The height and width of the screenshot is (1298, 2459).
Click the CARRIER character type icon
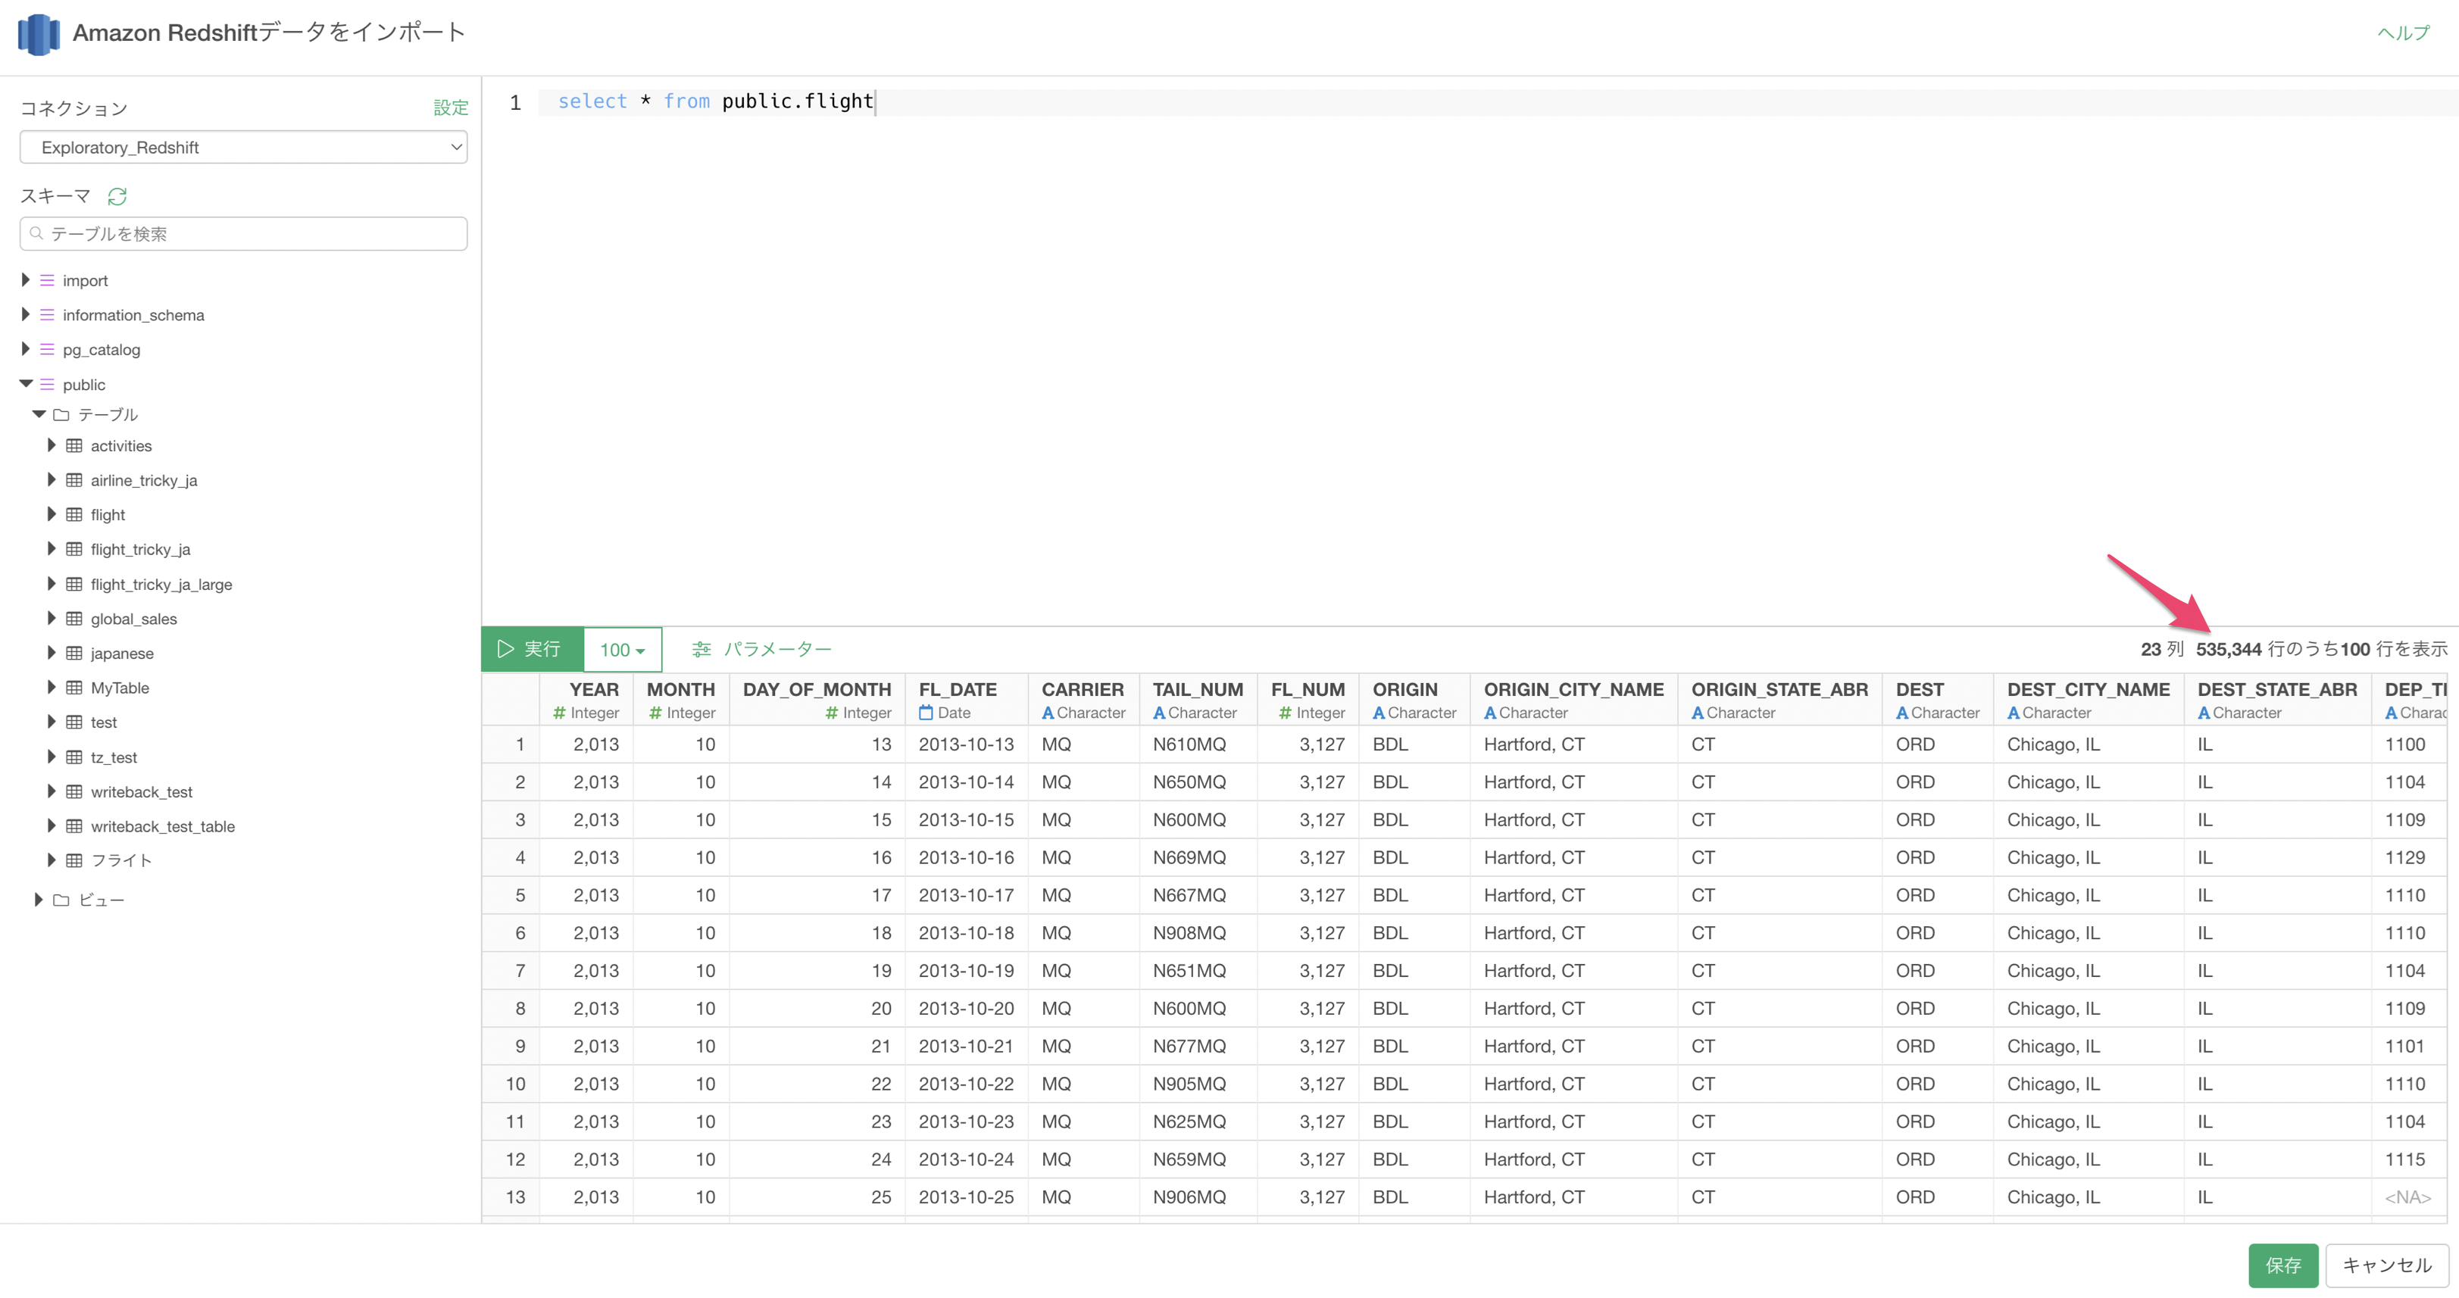point(1047,713)
